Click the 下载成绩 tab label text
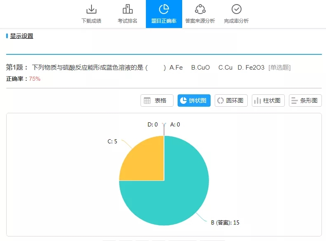The height and width of the screenshot is (241, 326). click(x=91, y=21)
